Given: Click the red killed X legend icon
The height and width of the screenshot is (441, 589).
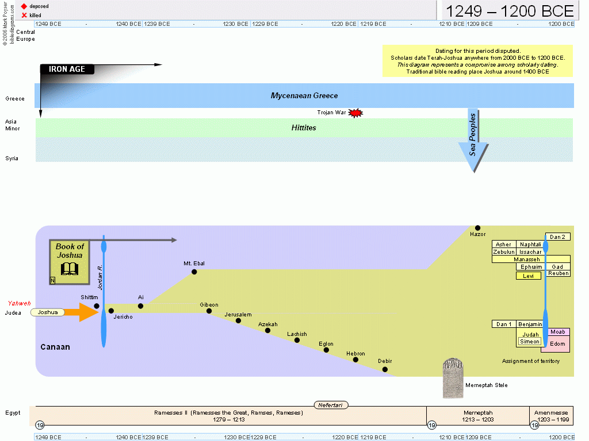Looking at the screenshot, I should click(x=24, y=15).
